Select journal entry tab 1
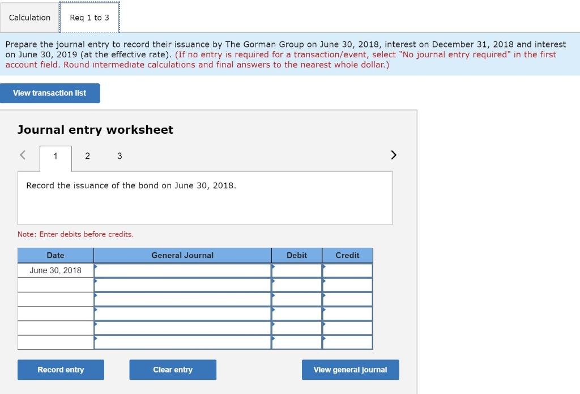 click(56, 156)
